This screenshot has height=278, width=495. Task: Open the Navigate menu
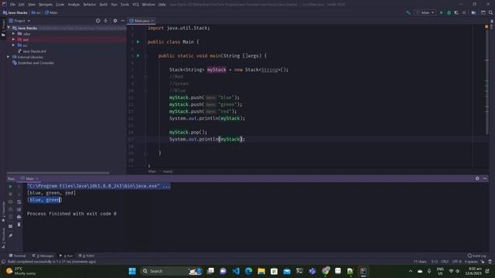(46, 5)
